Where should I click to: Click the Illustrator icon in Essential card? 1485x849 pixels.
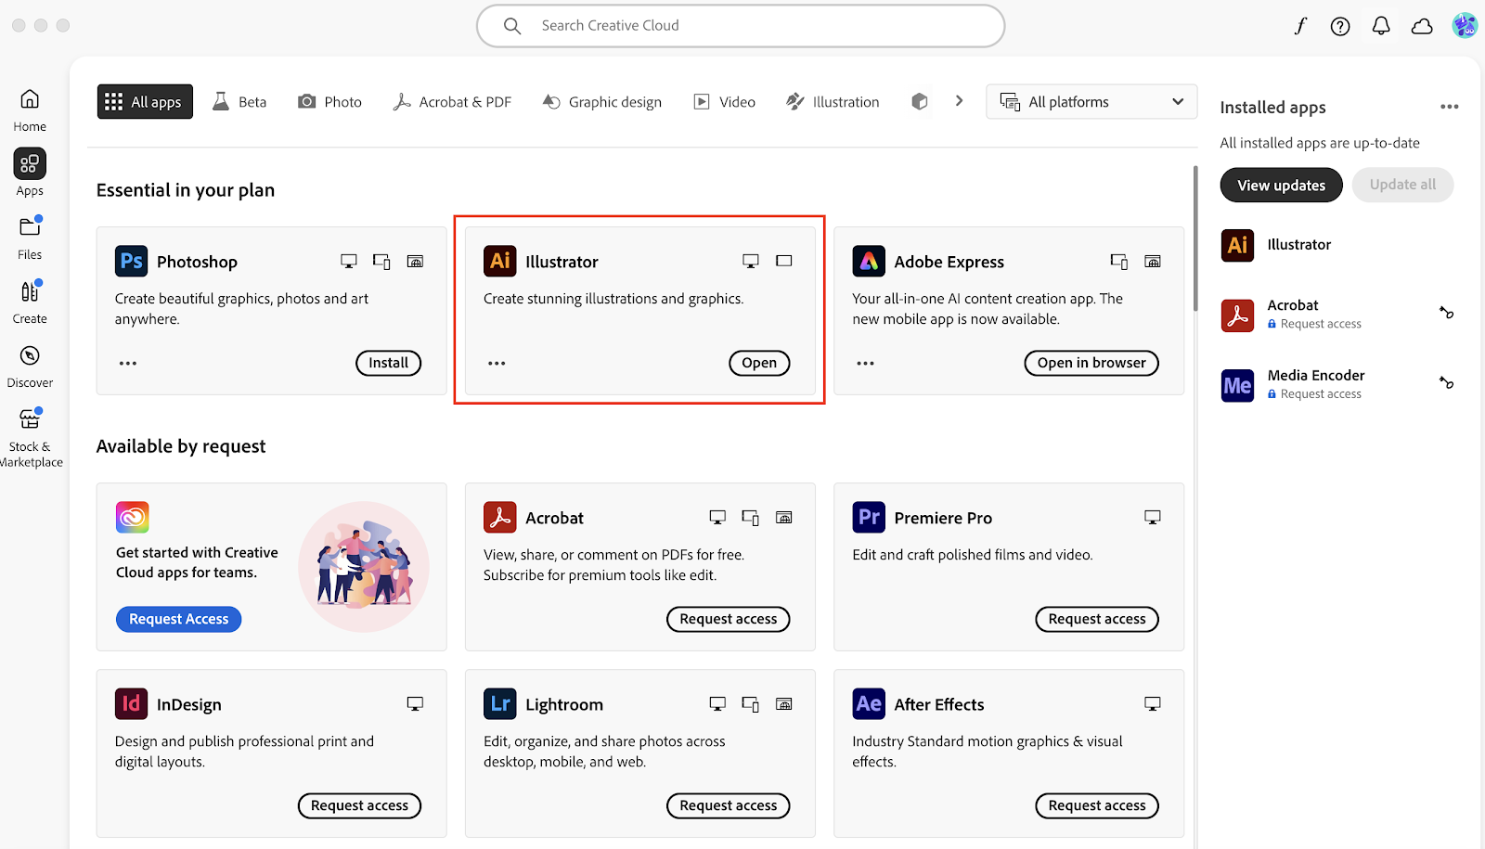499,261
